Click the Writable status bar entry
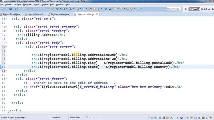Image resolution: width=214 pixels, height=120 pixels. 56,117
